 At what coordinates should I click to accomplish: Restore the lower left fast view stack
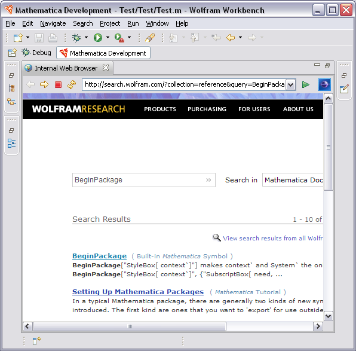pos(11,130)
